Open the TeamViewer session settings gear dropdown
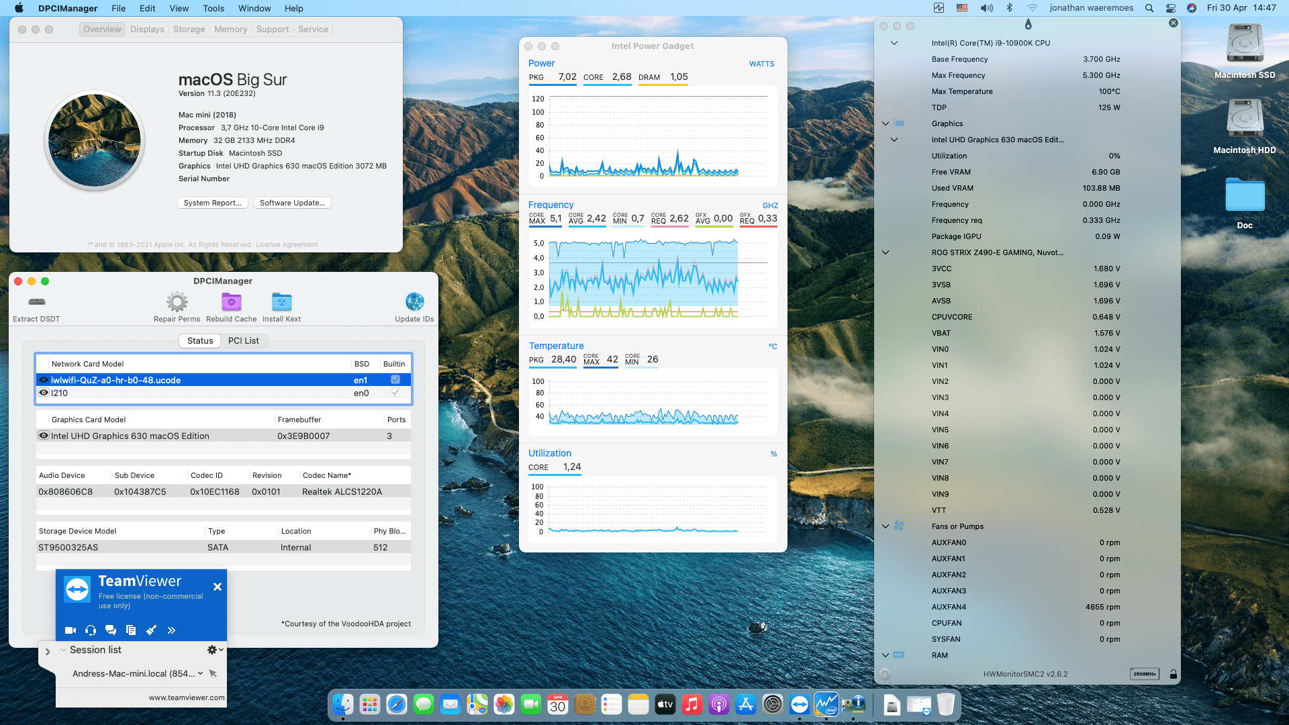Image resolution: width=1289 pixels, height=725 pixels. [215, 650]
